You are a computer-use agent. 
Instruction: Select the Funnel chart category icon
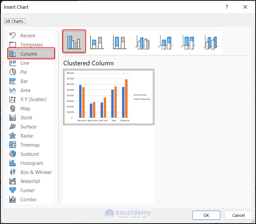pos(13,190)
